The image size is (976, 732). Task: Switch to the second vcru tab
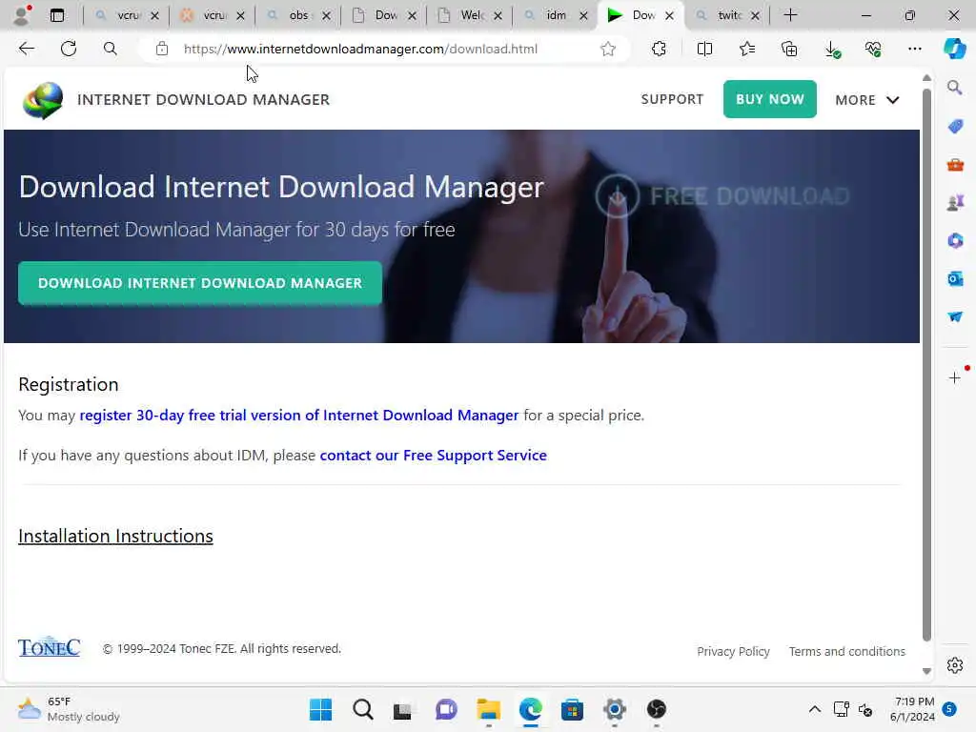coord(213,15)
